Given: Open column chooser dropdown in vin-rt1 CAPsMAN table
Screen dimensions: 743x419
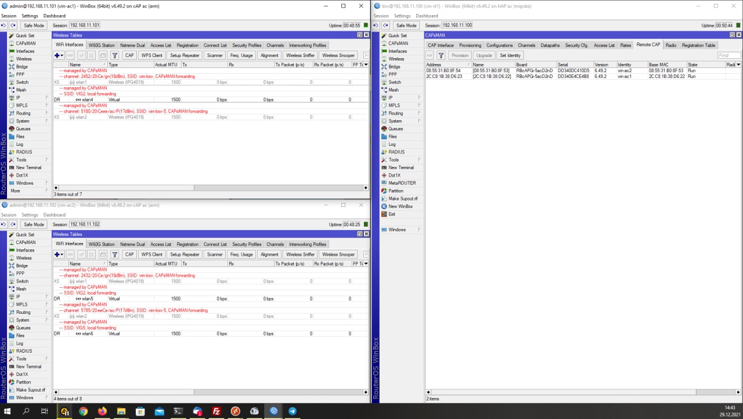Looking at the screenshot, I should point(739,65).
